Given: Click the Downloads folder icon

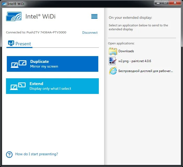Looking at the screenshot, I should [113, 51].
